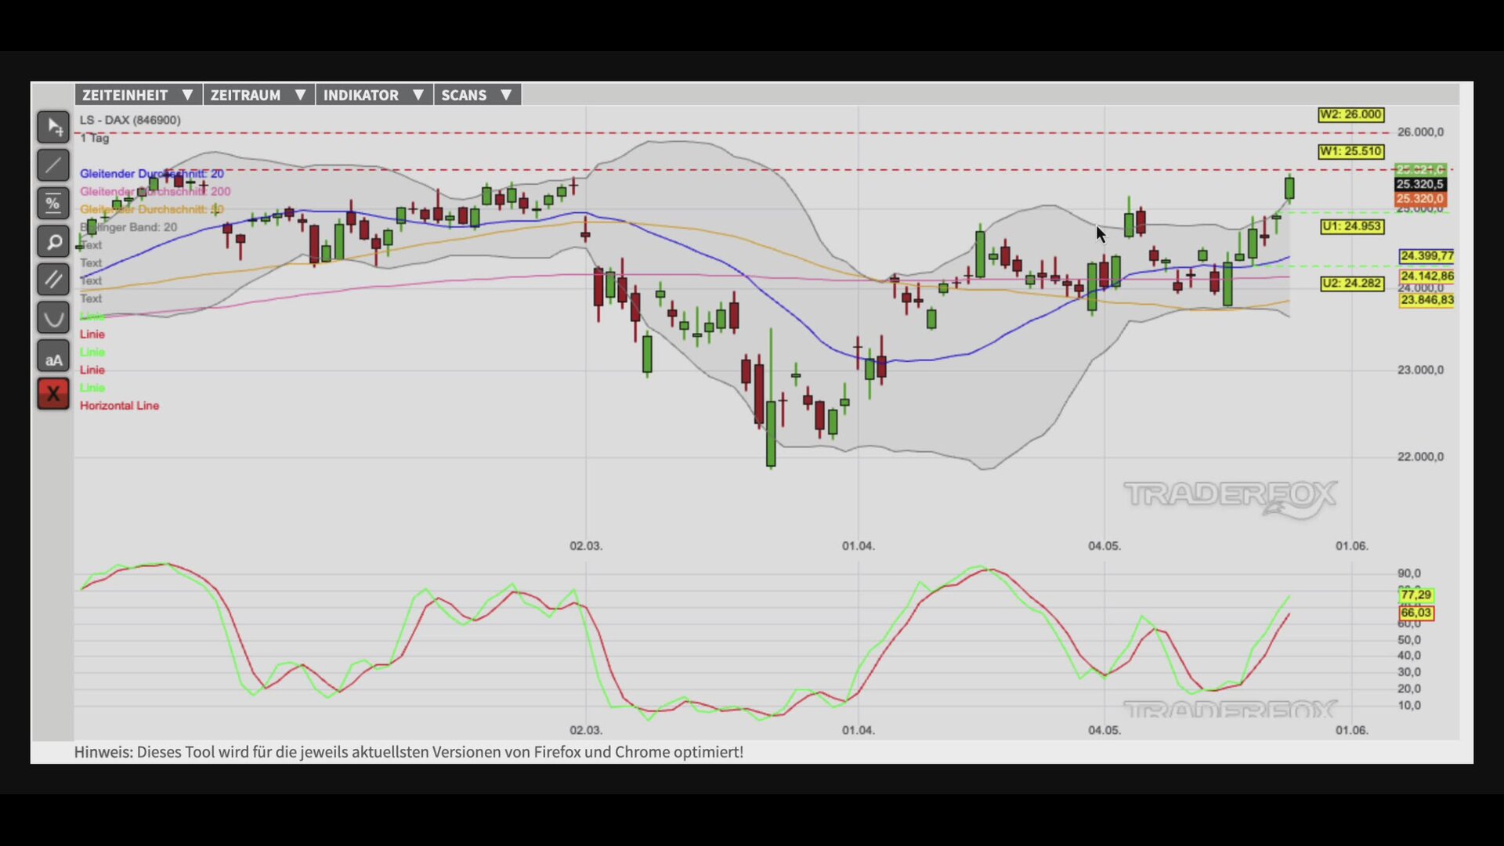Click the red X delete tool

(53, 394)
